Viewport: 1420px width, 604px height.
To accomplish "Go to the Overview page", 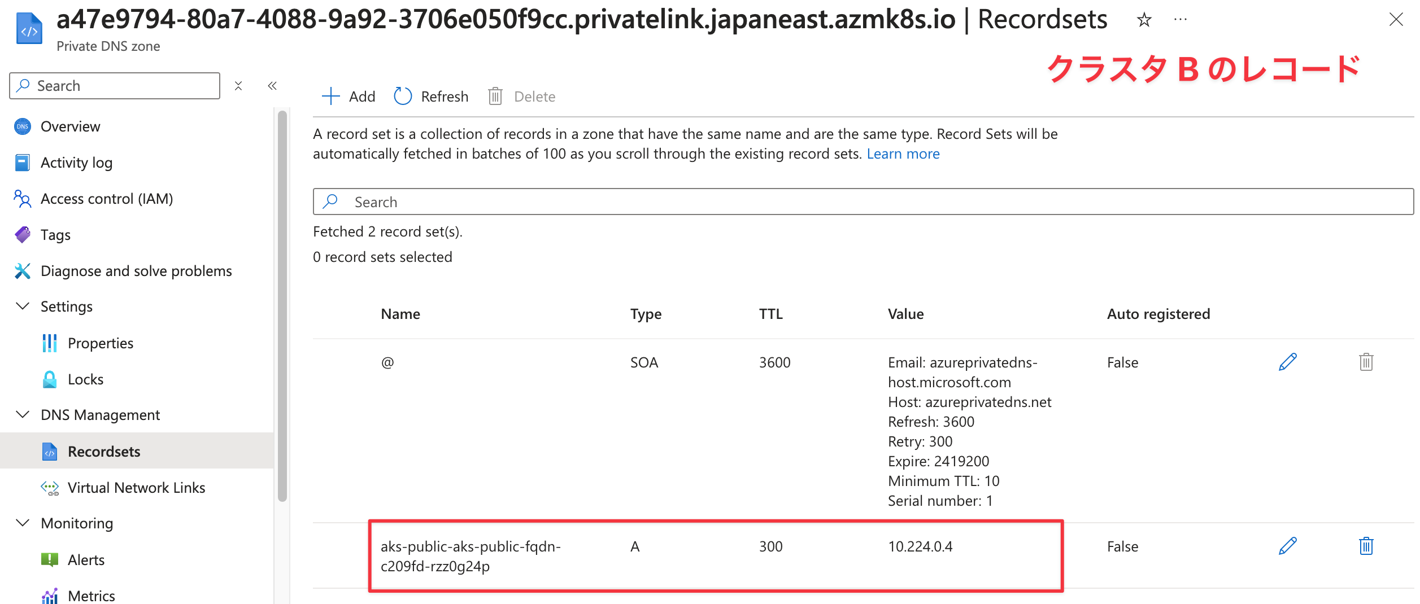I will (70, 126).
